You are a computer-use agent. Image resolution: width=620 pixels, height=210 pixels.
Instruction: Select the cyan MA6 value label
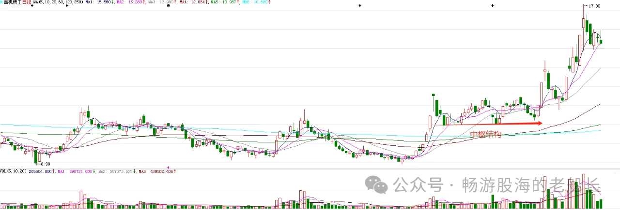coord(256,2)
